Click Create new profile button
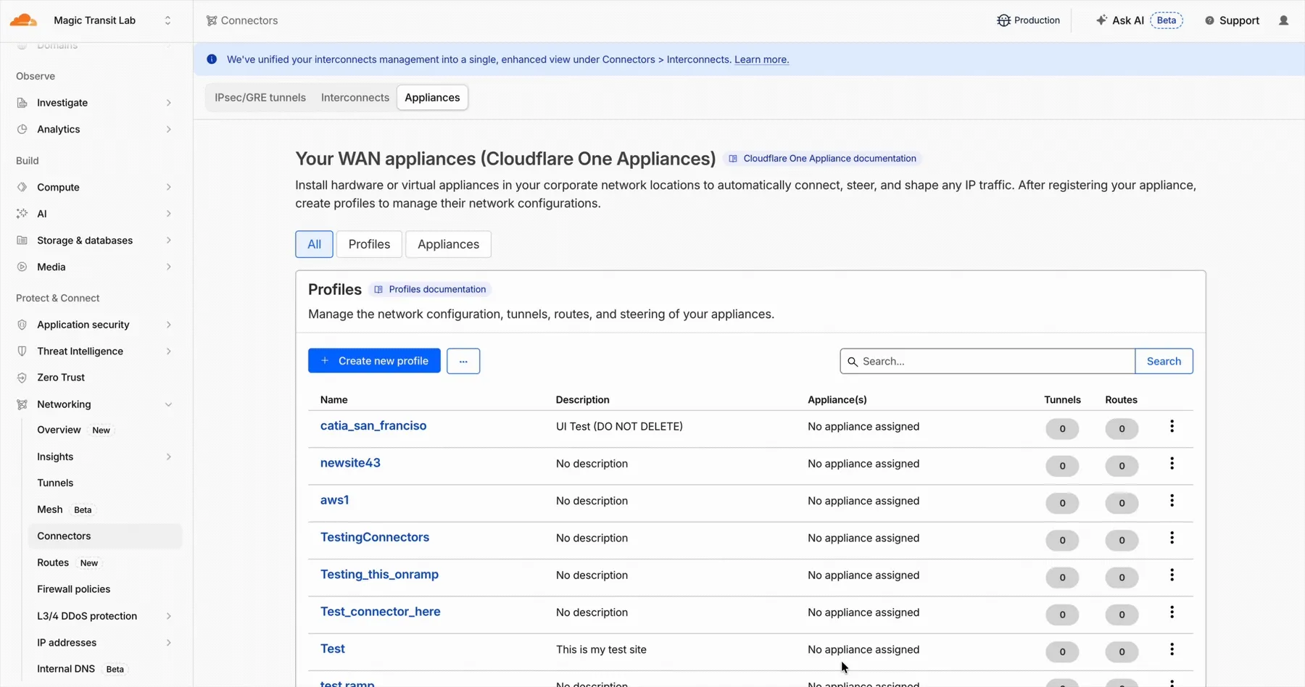Screen dimensions: 1305x687 374,361
